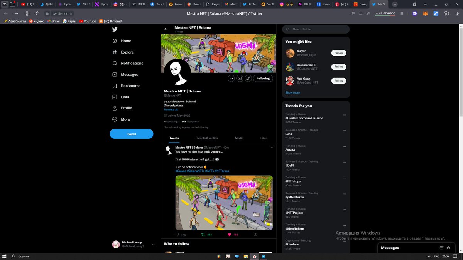Open the Pinterest bookmark in bookmarks bar
The width and height of the screenshot is (463, 260).
click(x=111, y=21)
